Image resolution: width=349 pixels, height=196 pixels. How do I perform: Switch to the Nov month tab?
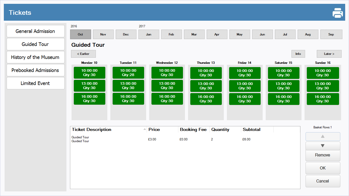tap(103, 34)
